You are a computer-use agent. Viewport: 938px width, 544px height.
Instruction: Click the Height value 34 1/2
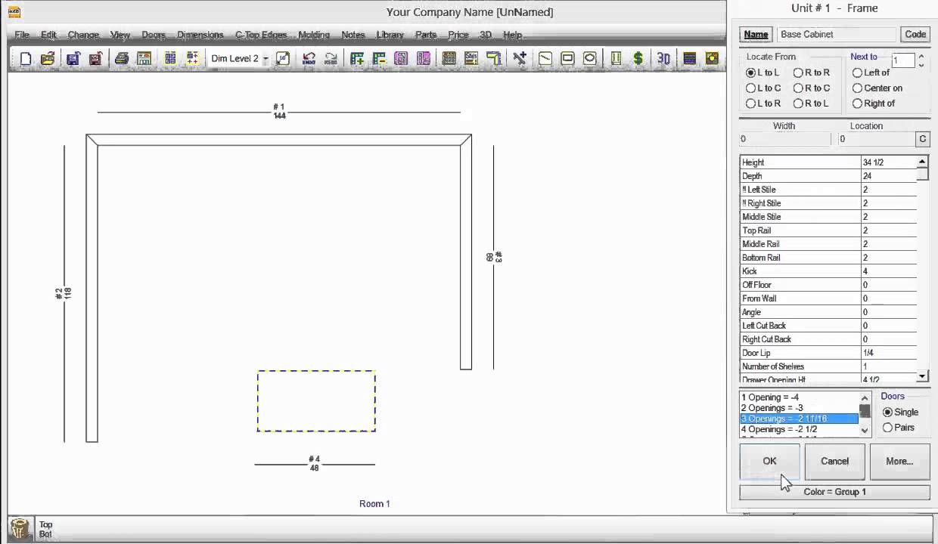coord(888,162)
